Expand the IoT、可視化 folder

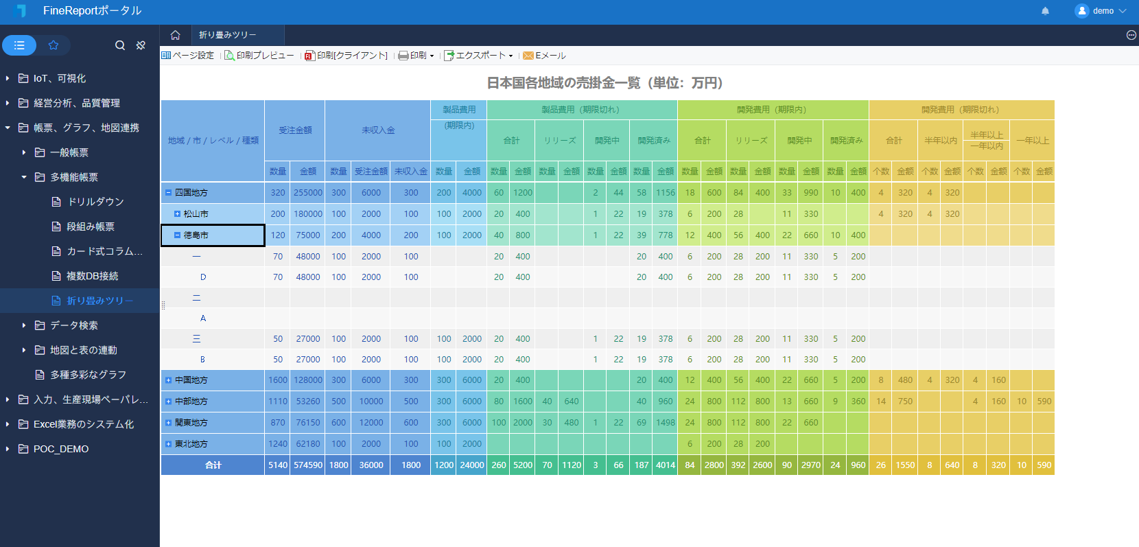(8, 78)
